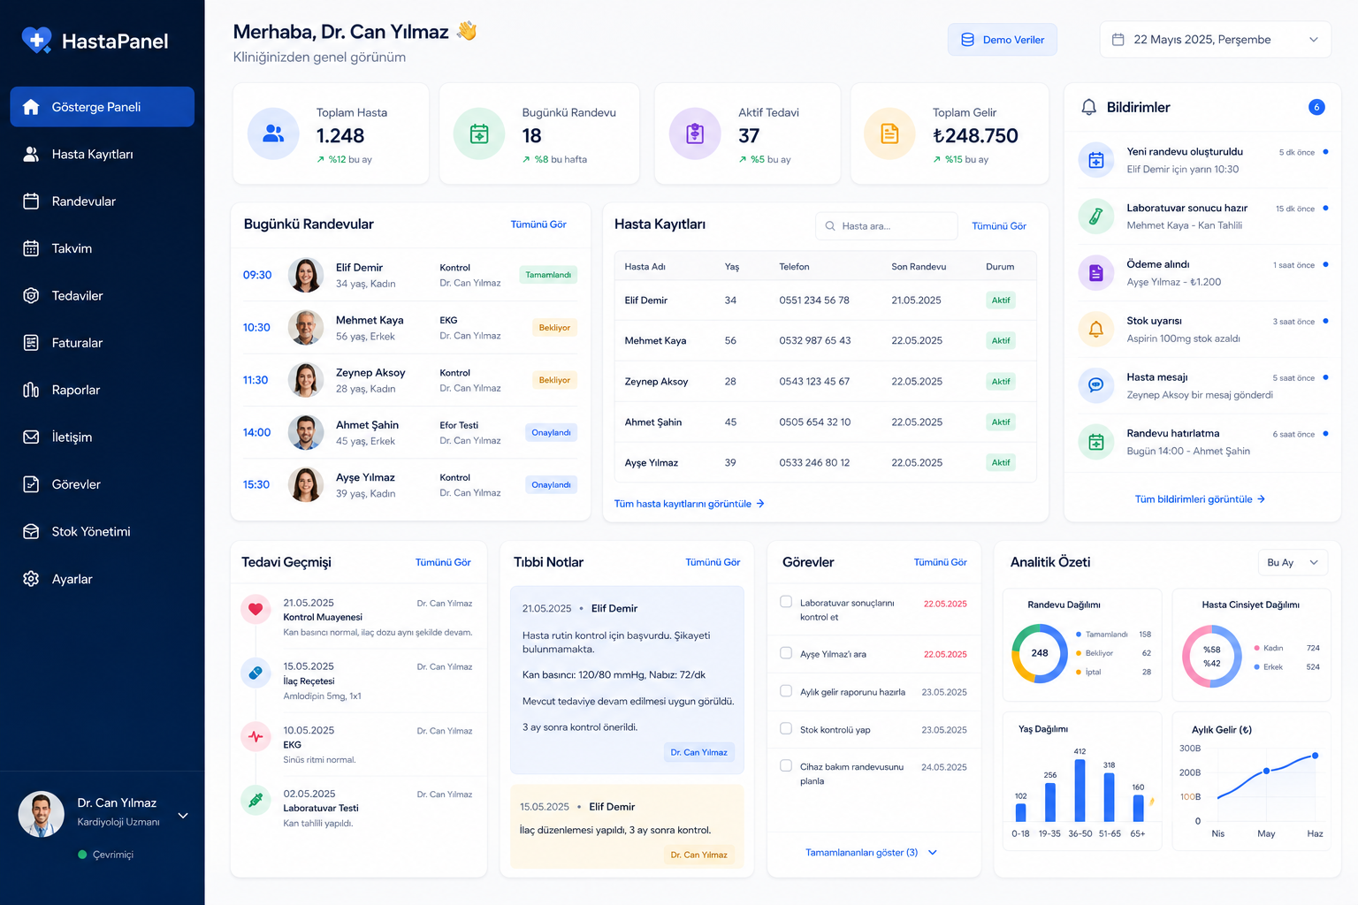Click the Toplam Gelir document icon
The image size is (1358, 905).
pyautogui.click(x=889, y=133)
